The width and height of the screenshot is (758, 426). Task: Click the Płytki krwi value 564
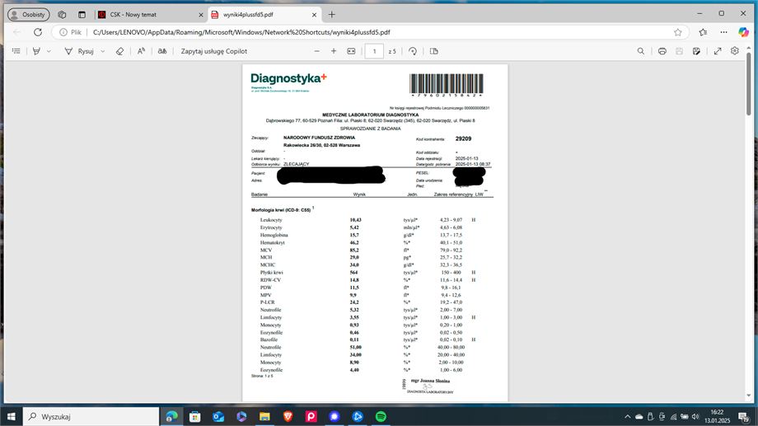point(353,273)
